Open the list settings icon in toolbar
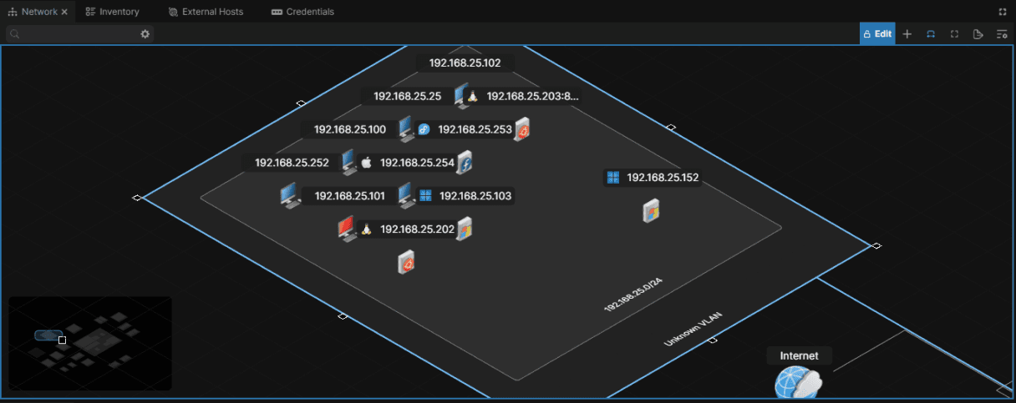 click(x=1001, y=34)
